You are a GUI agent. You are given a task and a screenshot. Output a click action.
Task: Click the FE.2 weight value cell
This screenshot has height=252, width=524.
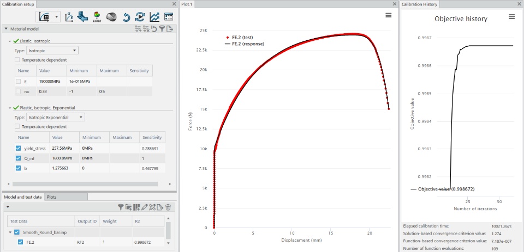click(116, 242)
